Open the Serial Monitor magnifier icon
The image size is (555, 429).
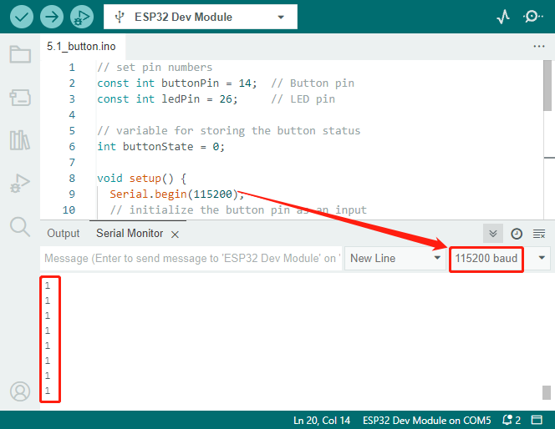pyautogui.click(x=532, y=17)
